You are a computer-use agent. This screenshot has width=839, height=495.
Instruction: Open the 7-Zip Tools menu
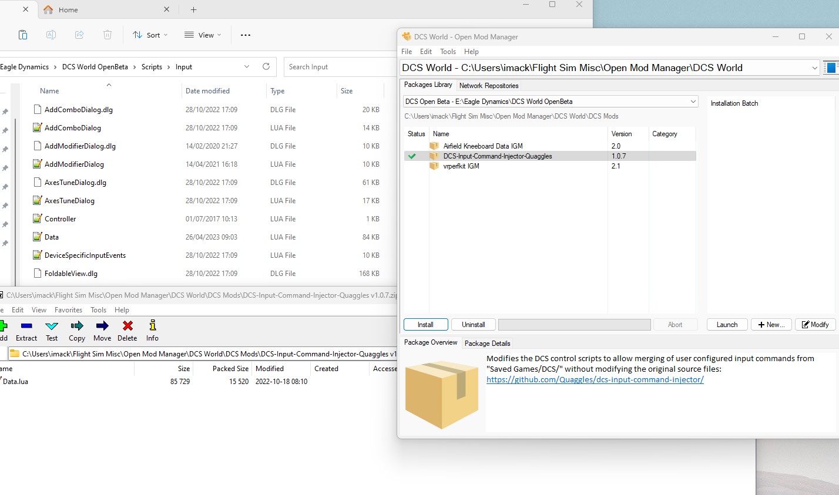click(98, 310)
